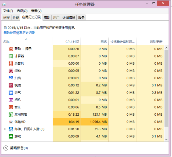Select the 应用商店 row name
Image resolution: width=172 pixels, height=157 pixels.
click(x=21, y=115)
